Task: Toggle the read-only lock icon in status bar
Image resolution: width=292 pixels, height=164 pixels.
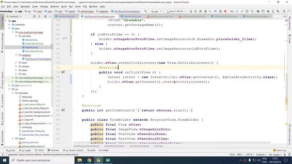Action: [x=285, y=154]
